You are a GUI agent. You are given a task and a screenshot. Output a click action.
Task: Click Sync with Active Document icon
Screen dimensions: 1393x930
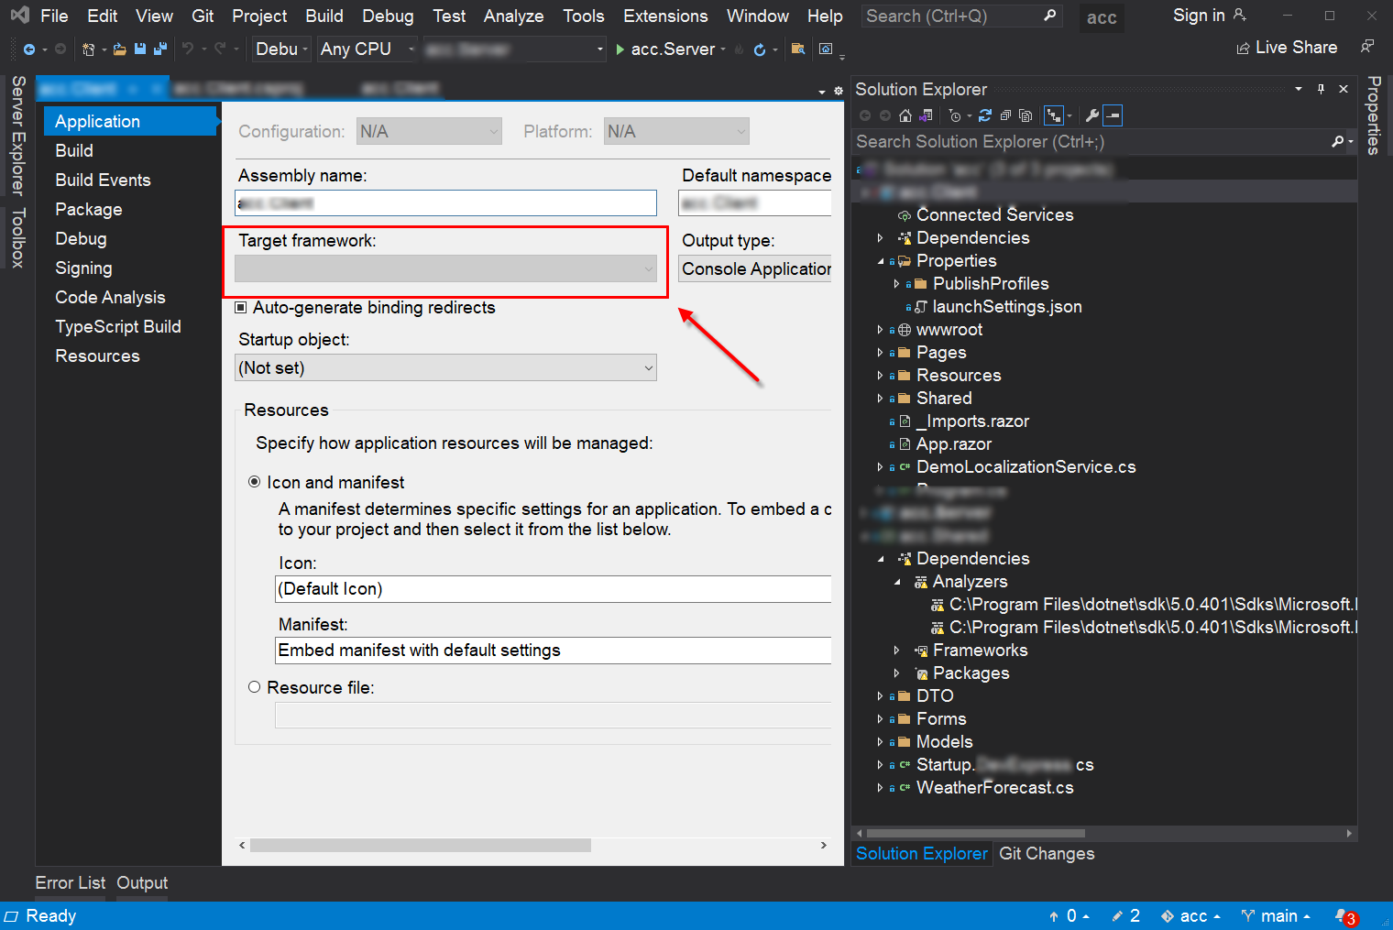pyautogui.click(x=985, y=115)
